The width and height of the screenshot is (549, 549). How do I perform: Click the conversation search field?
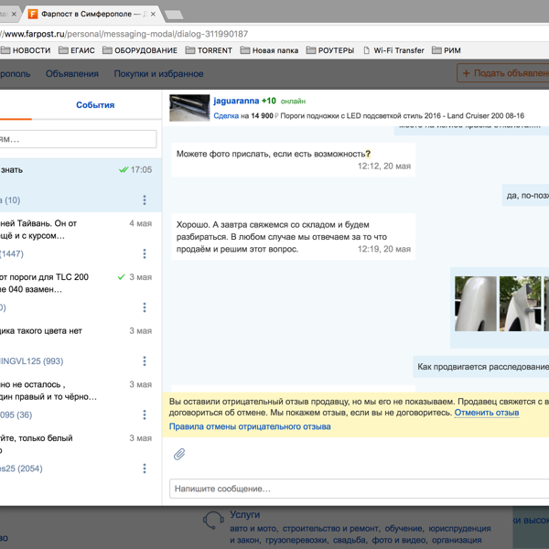coord(78,139)
